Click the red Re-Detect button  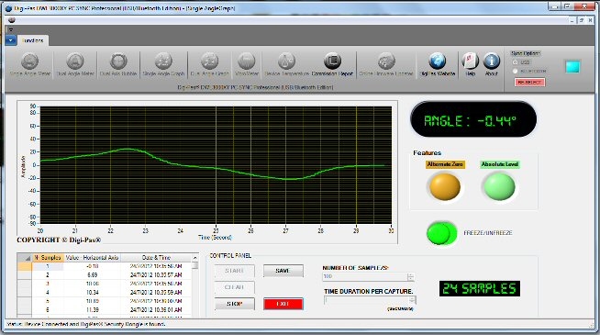pyautogui.click(x=529, y=83)
